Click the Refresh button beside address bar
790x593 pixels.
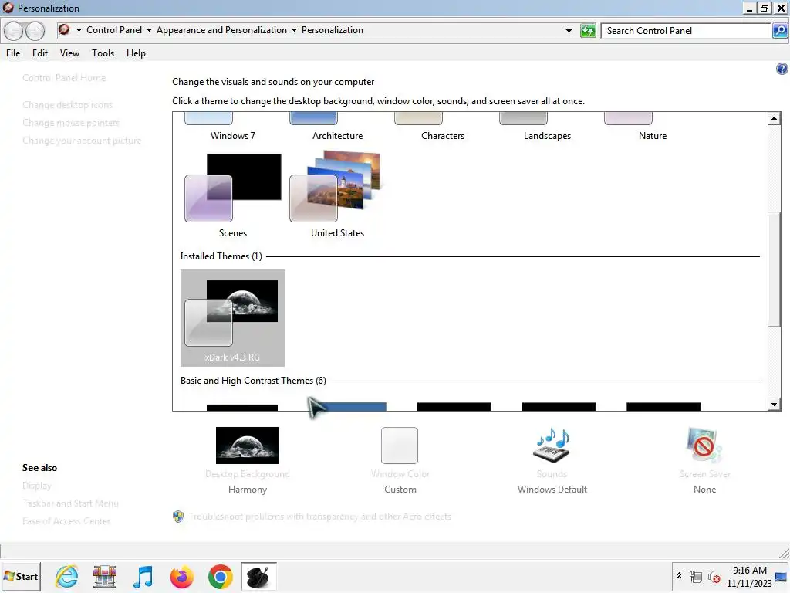[587, 31]
